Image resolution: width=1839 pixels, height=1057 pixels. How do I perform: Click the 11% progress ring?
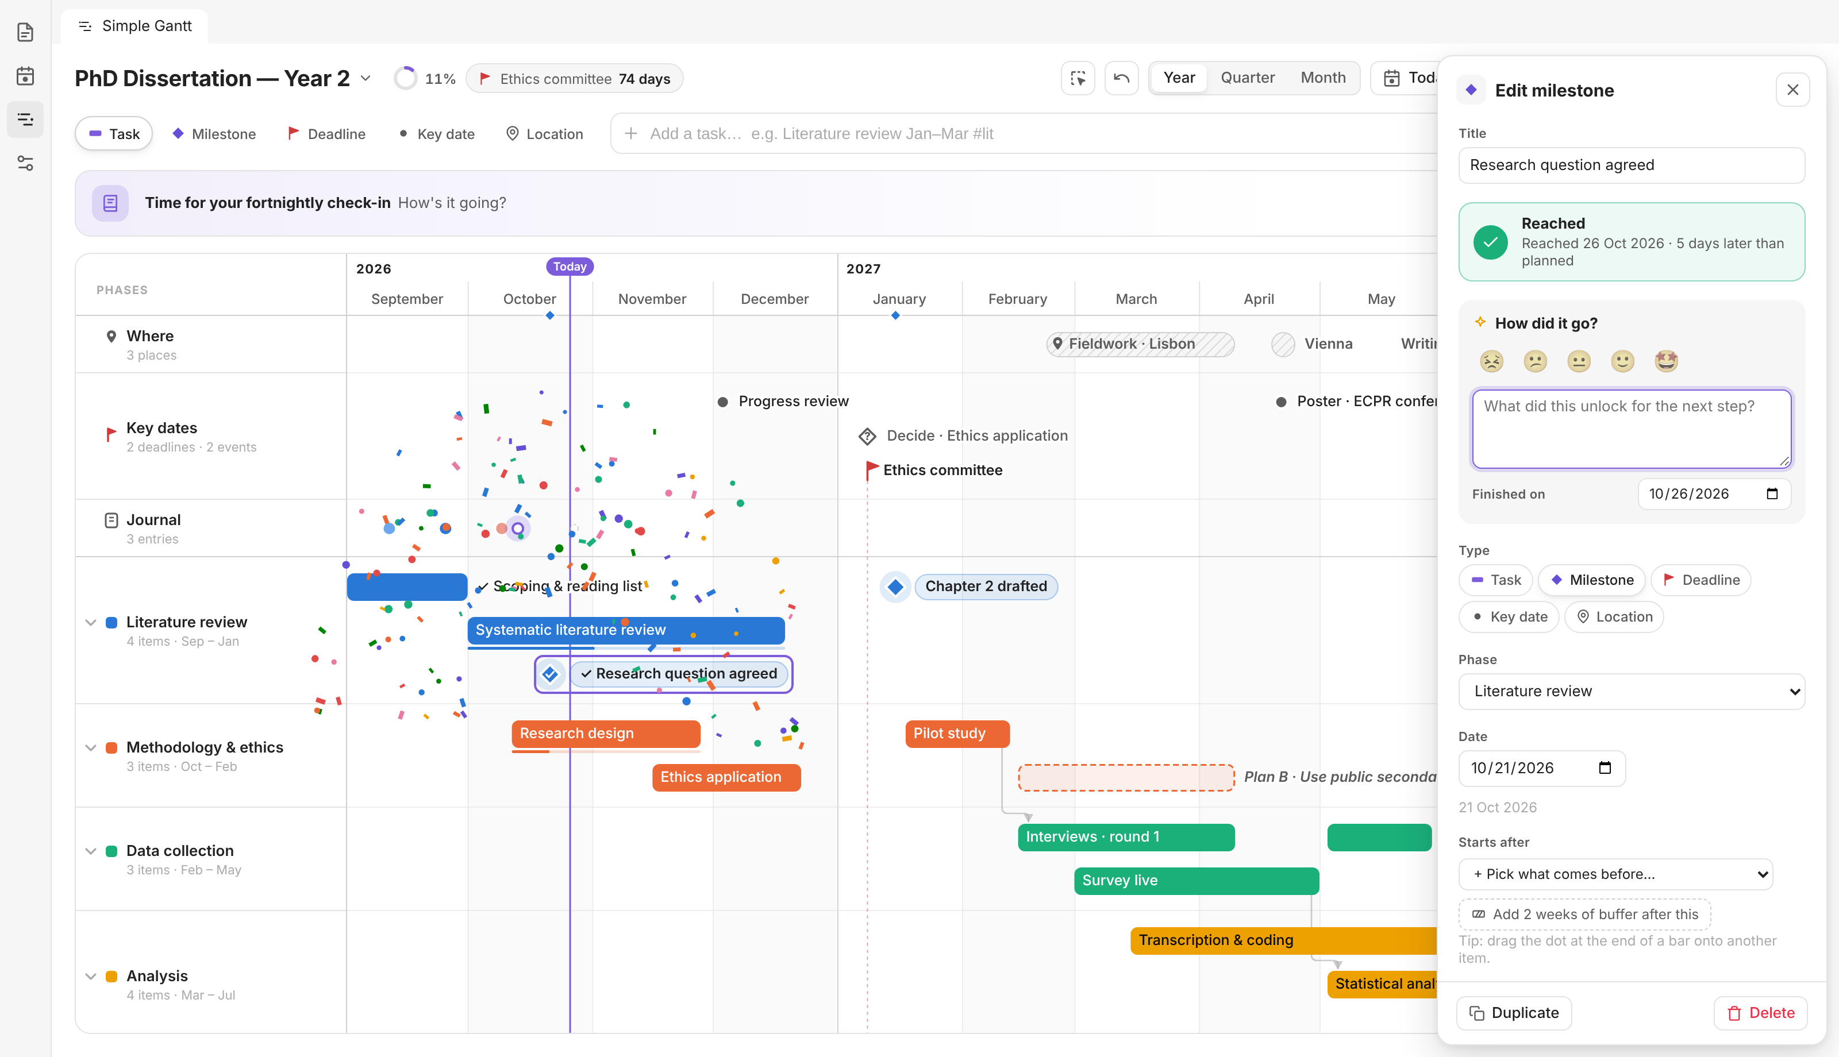[x=405, y=78]
